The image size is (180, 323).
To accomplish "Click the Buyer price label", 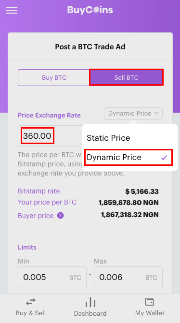I will (36, 216).
